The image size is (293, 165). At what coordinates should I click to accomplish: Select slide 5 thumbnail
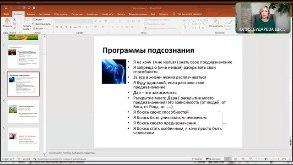click(23, 139)
